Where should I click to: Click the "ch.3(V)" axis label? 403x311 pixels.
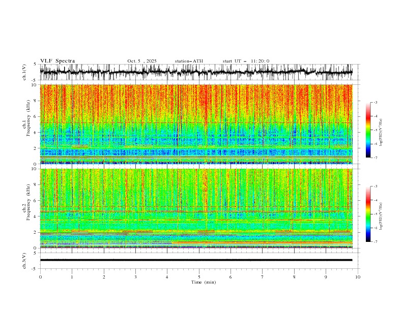24,261
